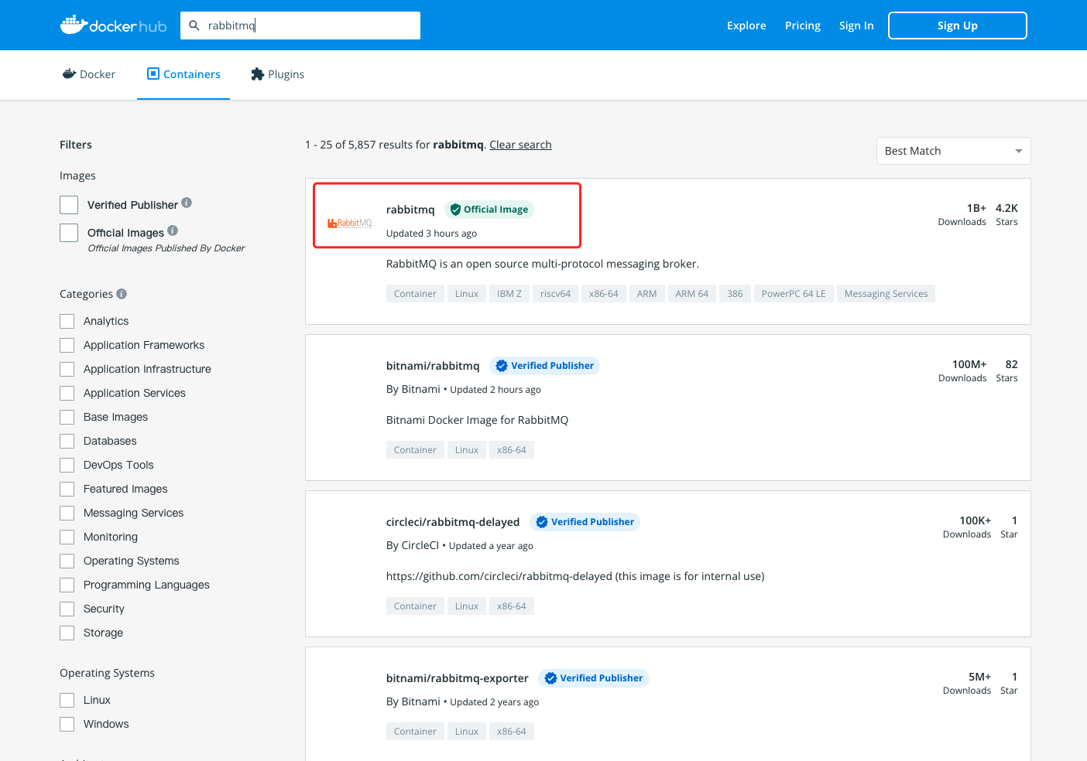The width and height of the screenshot is (1087, 761).
Task: Click the search magnifier icon
Action: 194,26
